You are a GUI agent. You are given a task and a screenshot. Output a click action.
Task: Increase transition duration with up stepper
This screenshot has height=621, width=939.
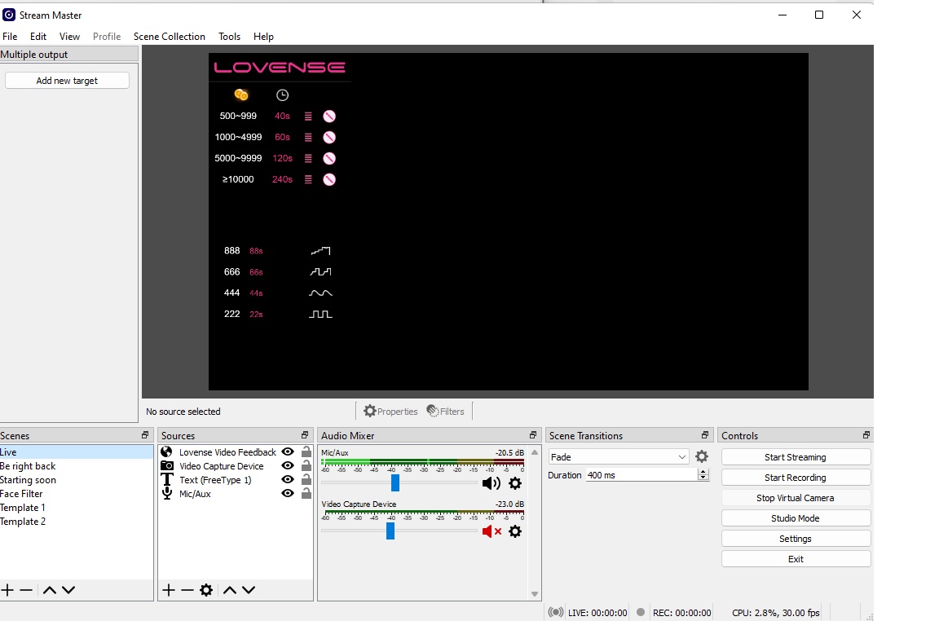click(x=703, y=472)
